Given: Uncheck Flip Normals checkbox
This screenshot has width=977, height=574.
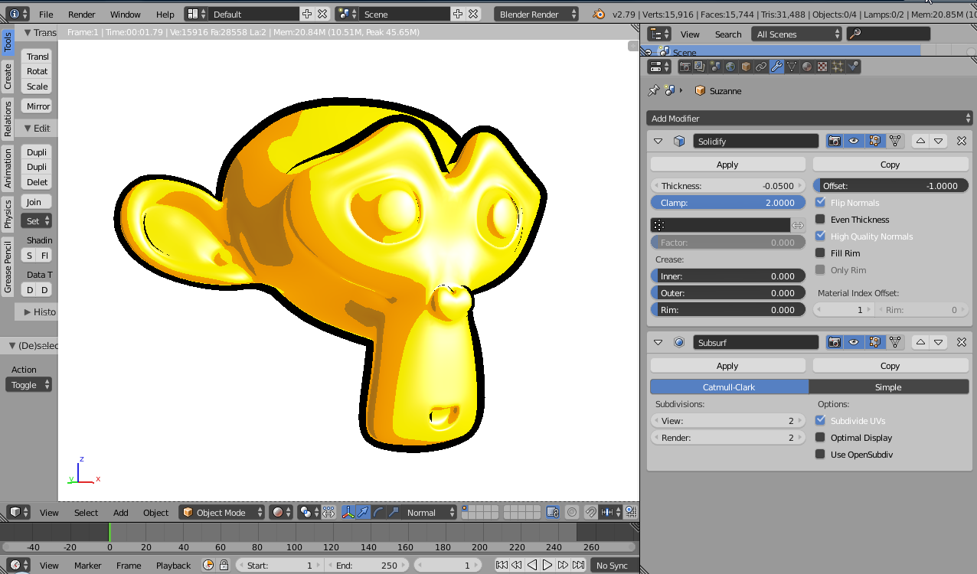Looking at the screenshot, I should (x=821, y=202).
